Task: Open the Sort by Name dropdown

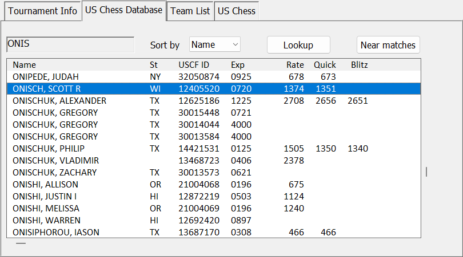Action: pyautogui.click(x=215, y=44)
